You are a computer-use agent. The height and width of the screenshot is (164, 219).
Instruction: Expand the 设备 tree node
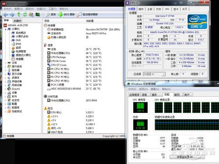[6, 93]
